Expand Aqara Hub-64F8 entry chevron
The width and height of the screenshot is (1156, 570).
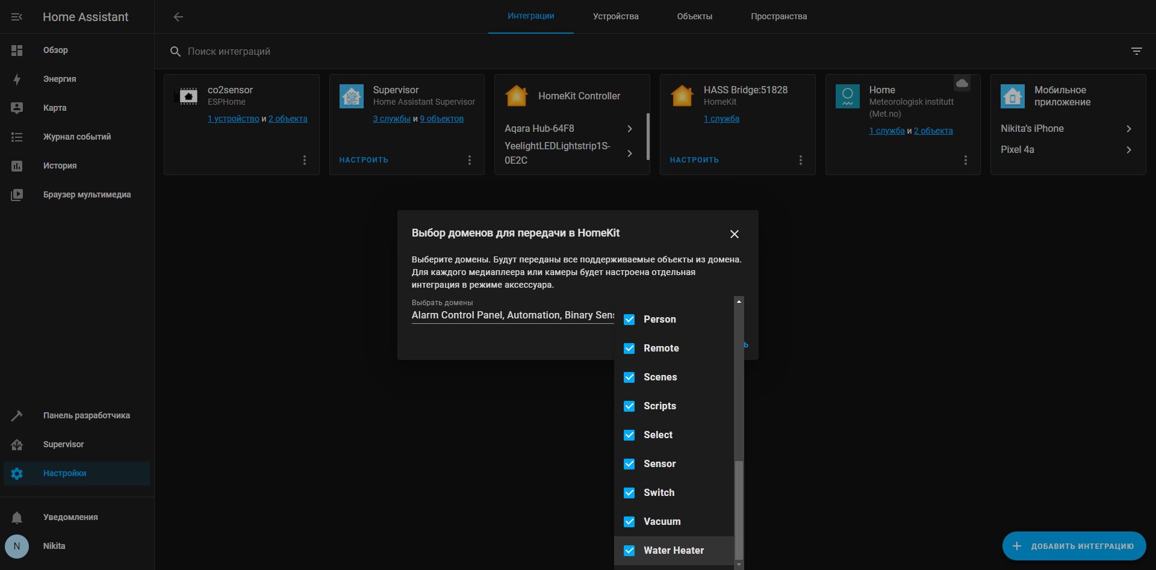pos(630,129)
